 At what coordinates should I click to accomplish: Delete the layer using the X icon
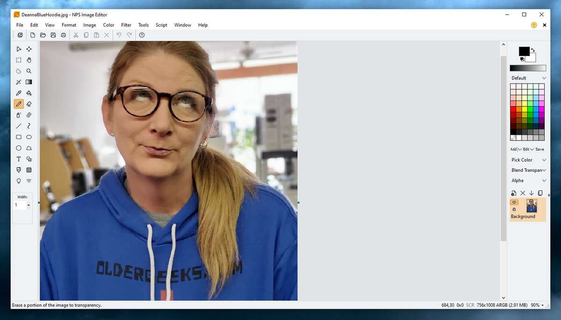[523, 193]
